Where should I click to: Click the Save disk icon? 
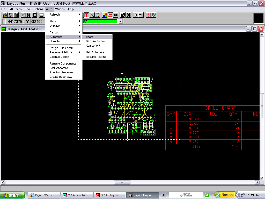point(11,15)
